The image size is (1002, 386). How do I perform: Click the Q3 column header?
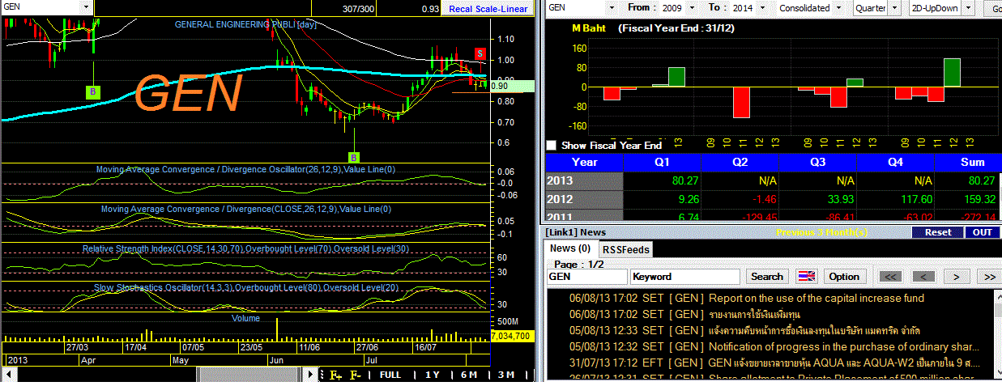pyautogui.click(x=818, y=162)
